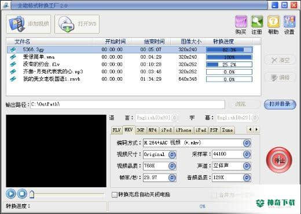Image resolution: width=301 pixels, height=214 pixels.
Task: Select the file row 爱很简单.wma
Action: coord(130,57)
